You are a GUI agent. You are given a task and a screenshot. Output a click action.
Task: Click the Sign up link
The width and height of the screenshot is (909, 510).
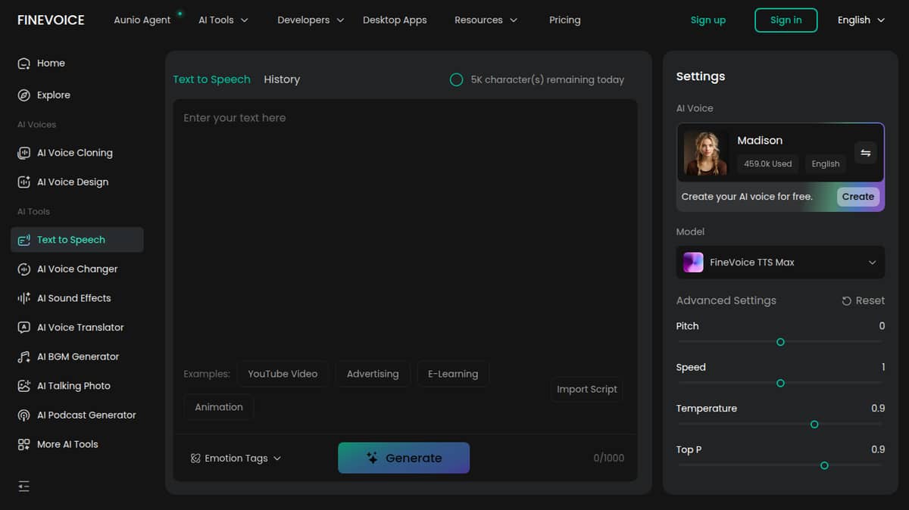(708, 20)
